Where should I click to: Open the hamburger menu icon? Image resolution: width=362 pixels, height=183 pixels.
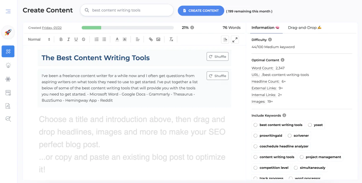coord(8,11)
